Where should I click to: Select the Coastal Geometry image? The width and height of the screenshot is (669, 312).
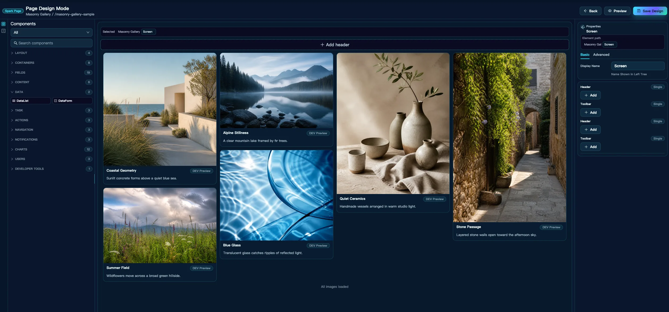click(160, 109)
